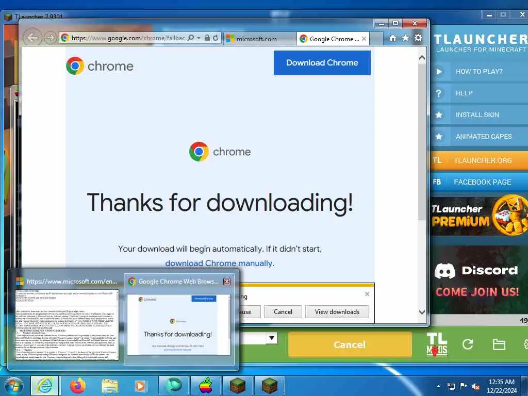Expand the version dropdown in TLauncher
The width and height of the screenshot is (528, 396).
tap(271, 338)
